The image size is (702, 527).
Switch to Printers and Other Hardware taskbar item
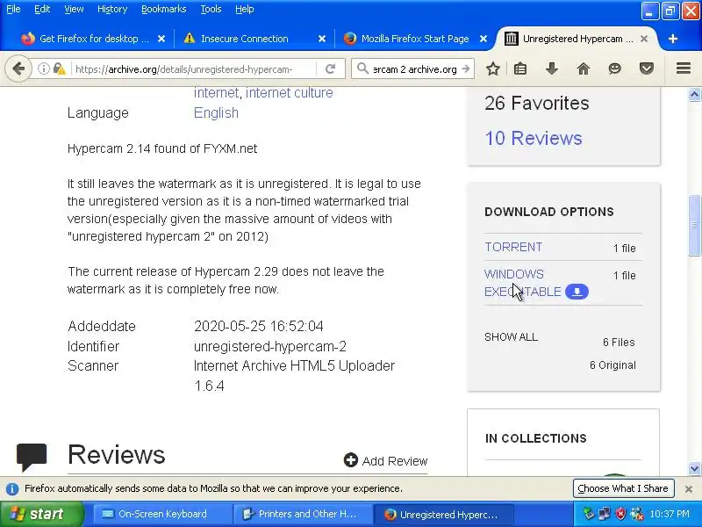point(303,514)
